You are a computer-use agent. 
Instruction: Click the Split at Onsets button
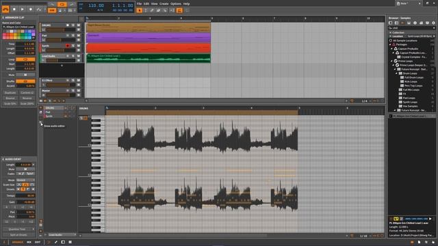(x=18, y=235)
